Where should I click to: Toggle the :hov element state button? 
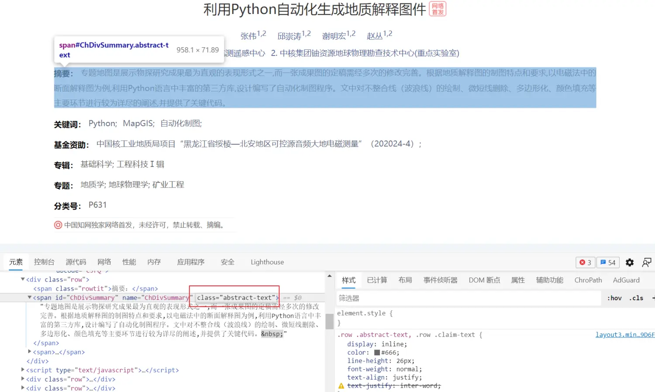tap(614, 298)
